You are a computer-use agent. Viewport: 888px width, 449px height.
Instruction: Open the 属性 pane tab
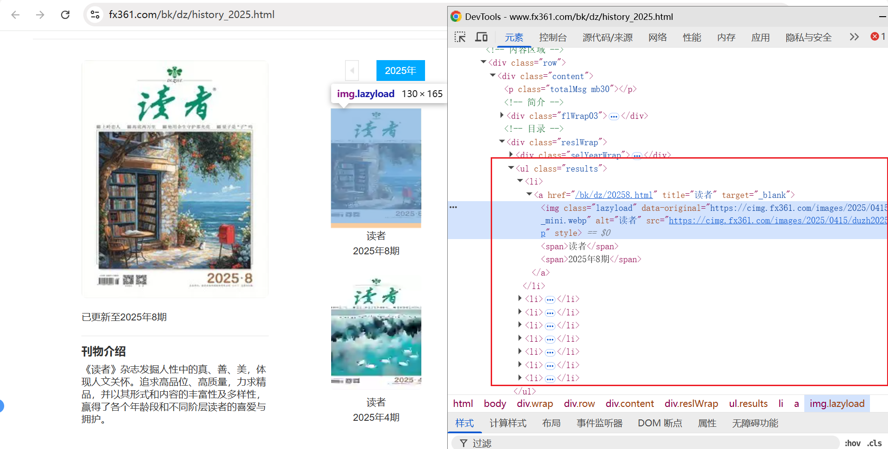(707, 423)
